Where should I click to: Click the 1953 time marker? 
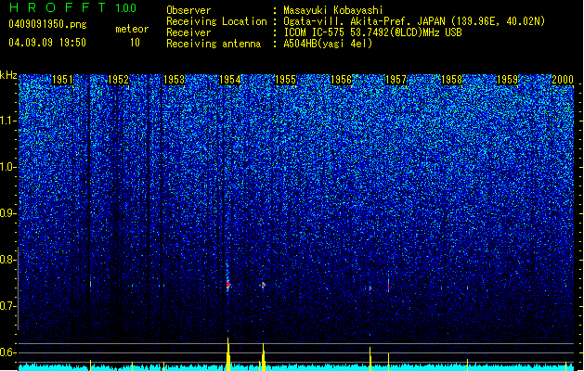(174, 80)
